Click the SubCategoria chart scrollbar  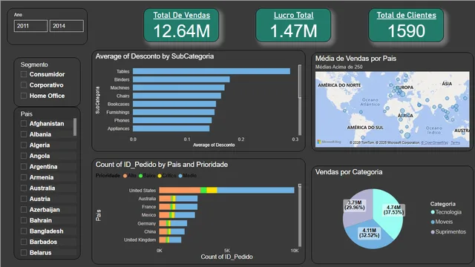[x=300, y=100]
